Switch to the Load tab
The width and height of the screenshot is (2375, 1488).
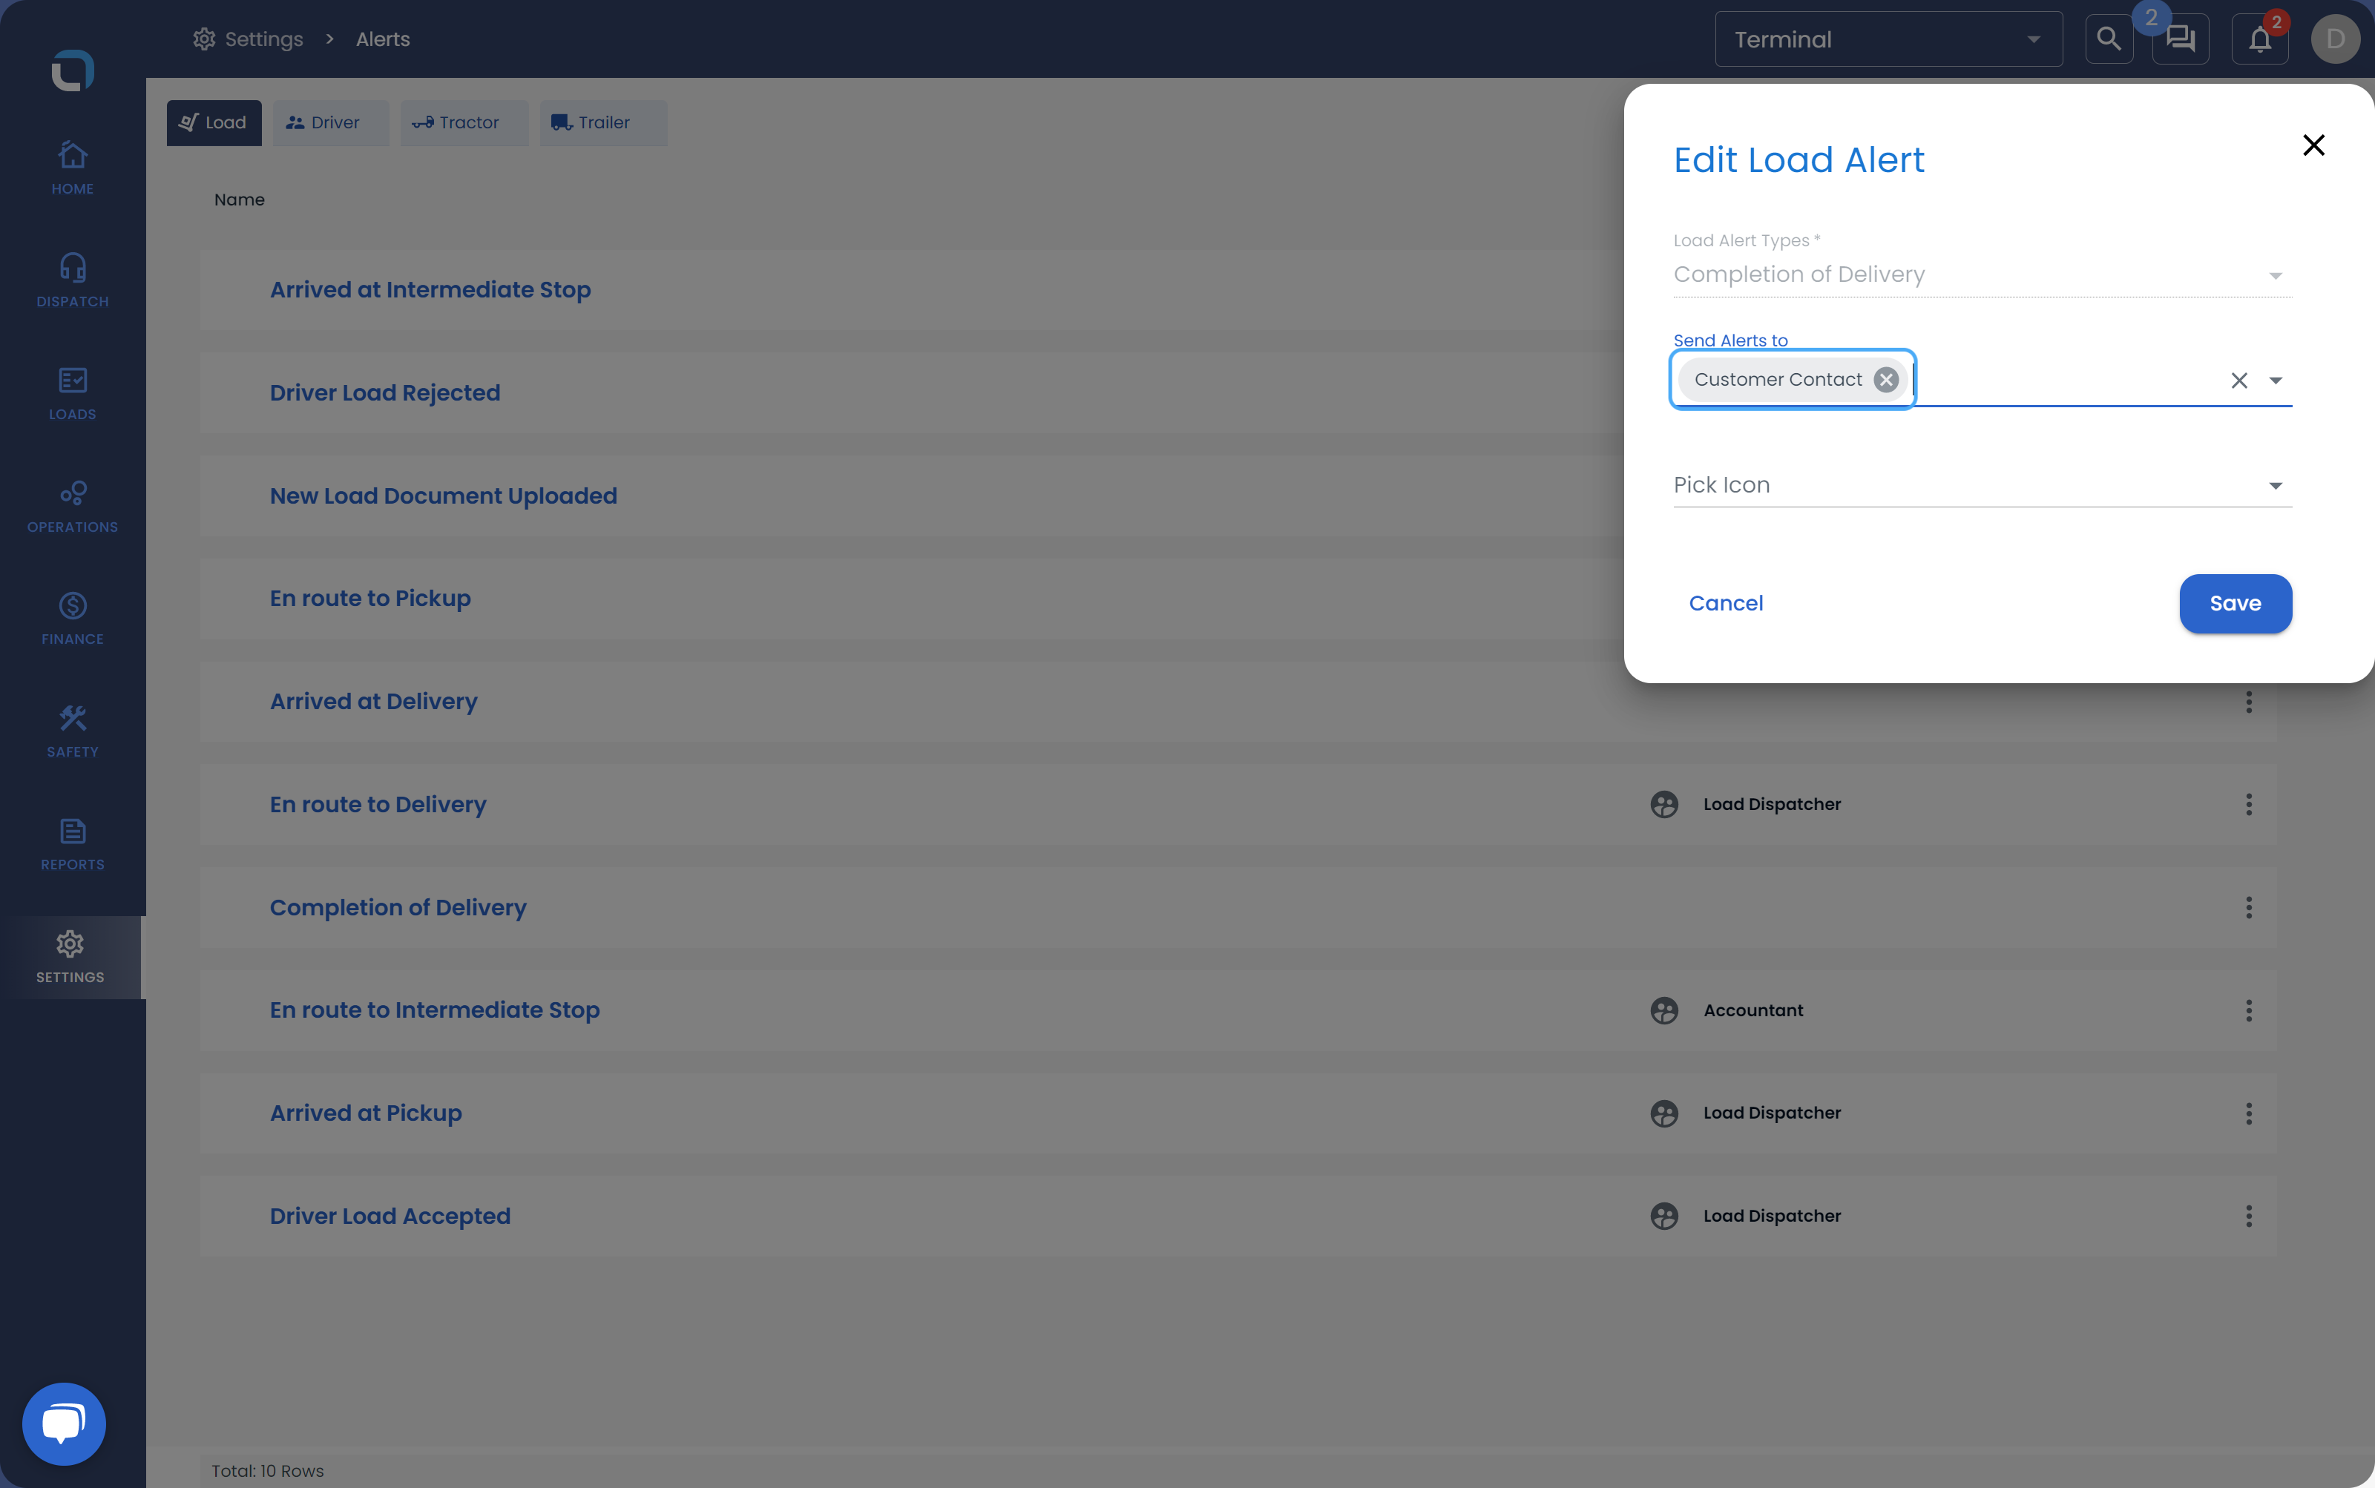pyautogui.click(x=214, y=123)
